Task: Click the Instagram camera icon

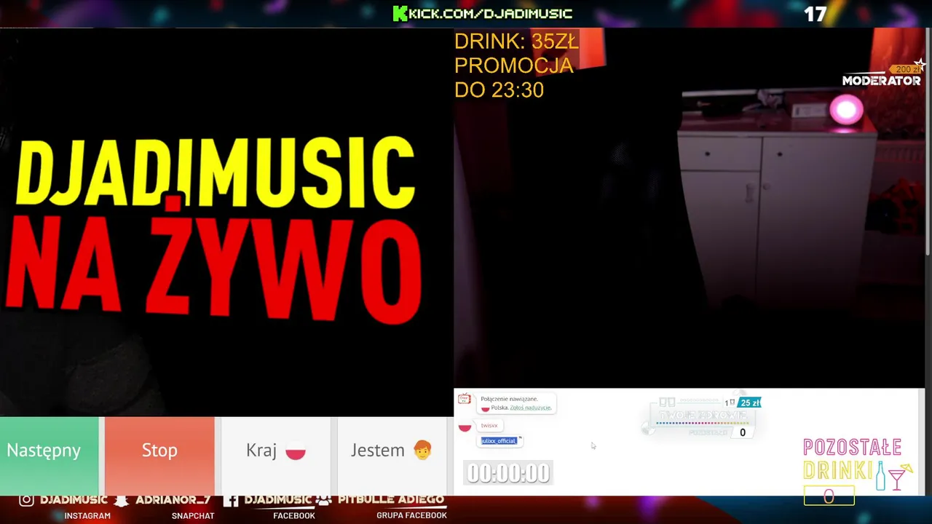Action: point(26,500)
